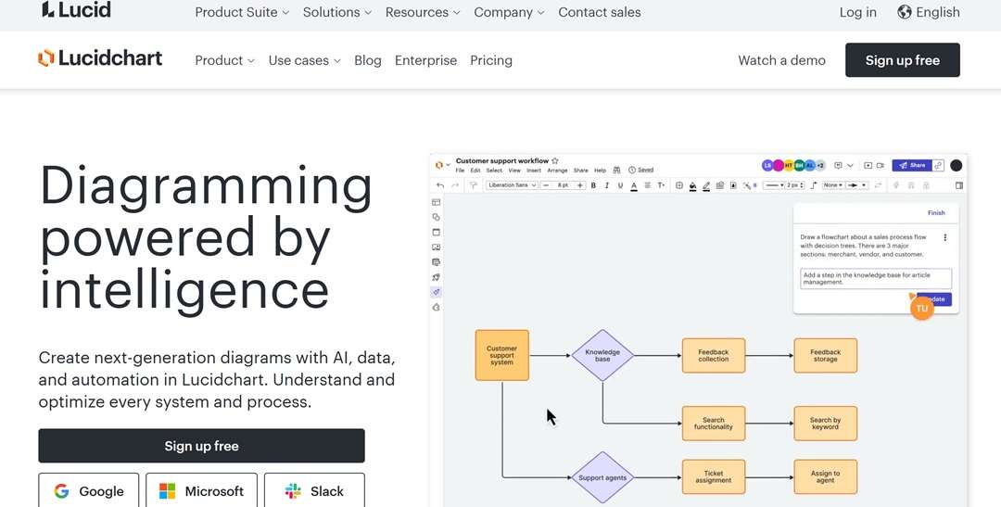The height and width of the screenshot is (507, 1001).
Task: Open the Liberation Sans font dropdown
Action: pyautogui.click(x=512, y=185)
